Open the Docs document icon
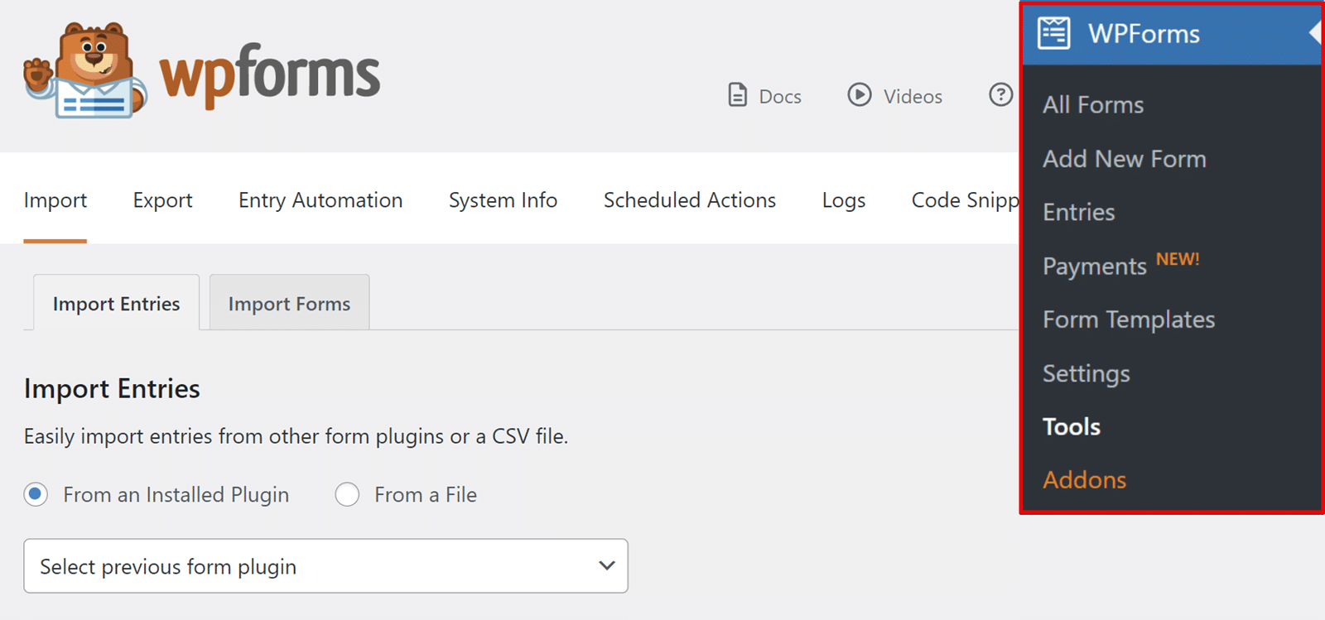This screenshot has height=620, width=1325. pos(737,95)
